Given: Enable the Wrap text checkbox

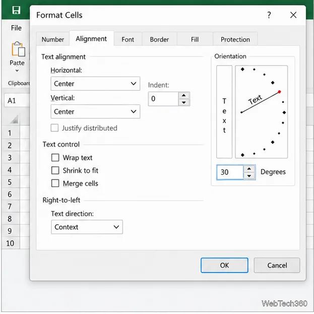Looking at the screenshot, I should (x=55, y=158).
